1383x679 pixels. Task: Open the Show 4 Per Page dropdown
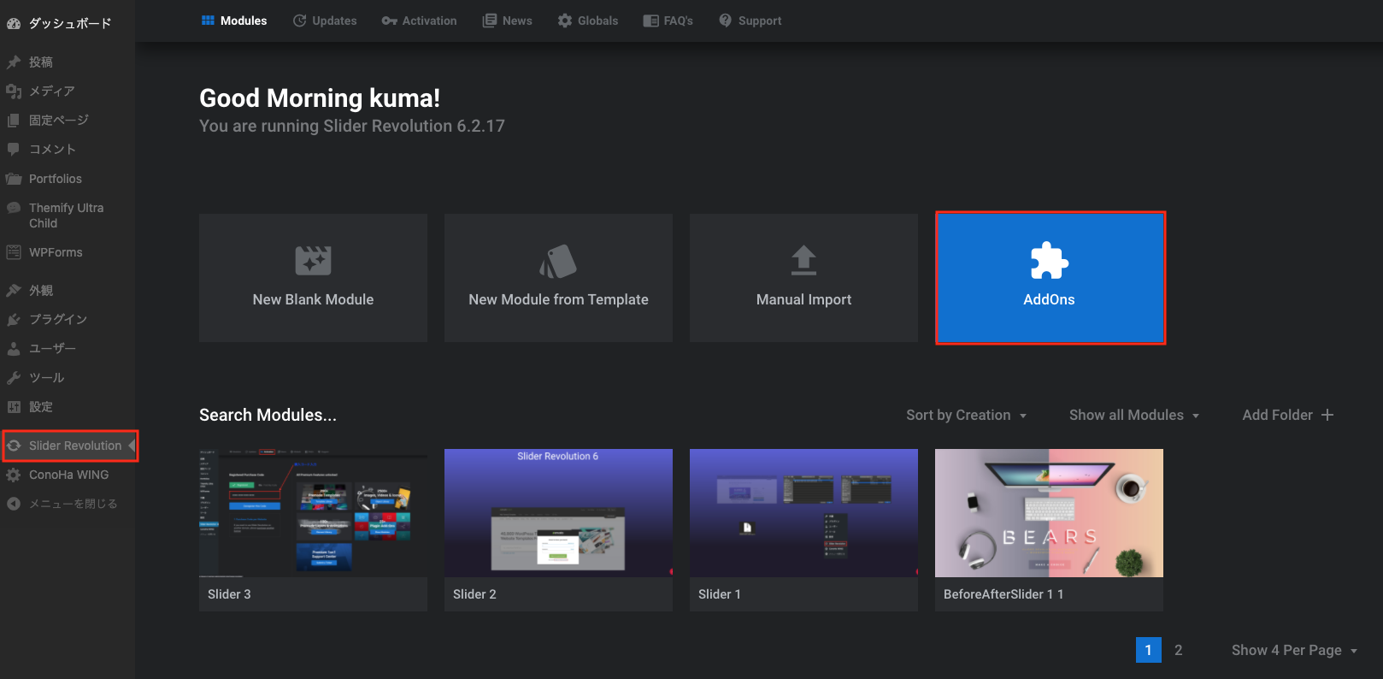(1293, 650)
